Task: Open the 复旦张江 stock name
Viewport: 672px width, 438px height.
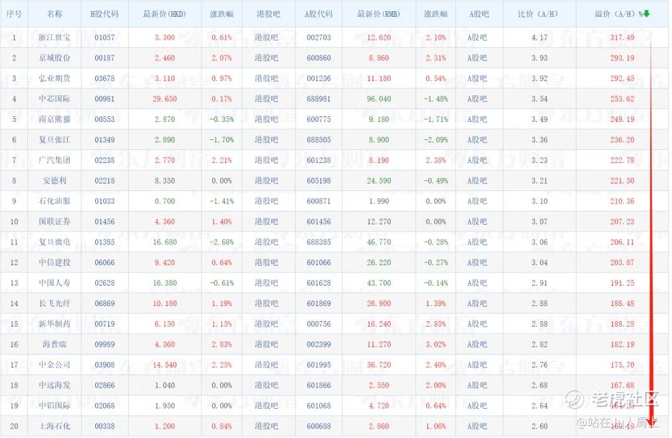Action: pos(54,140)
